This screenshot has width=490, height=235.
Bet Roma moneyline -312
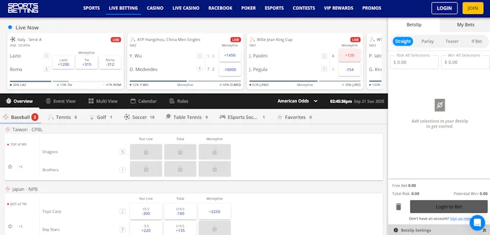click(110, 62)
